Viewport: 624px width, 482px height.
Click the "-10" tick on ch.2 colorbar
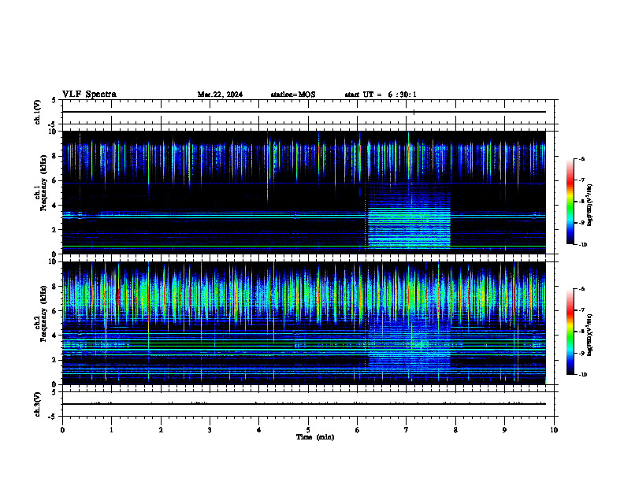[582, 375]
